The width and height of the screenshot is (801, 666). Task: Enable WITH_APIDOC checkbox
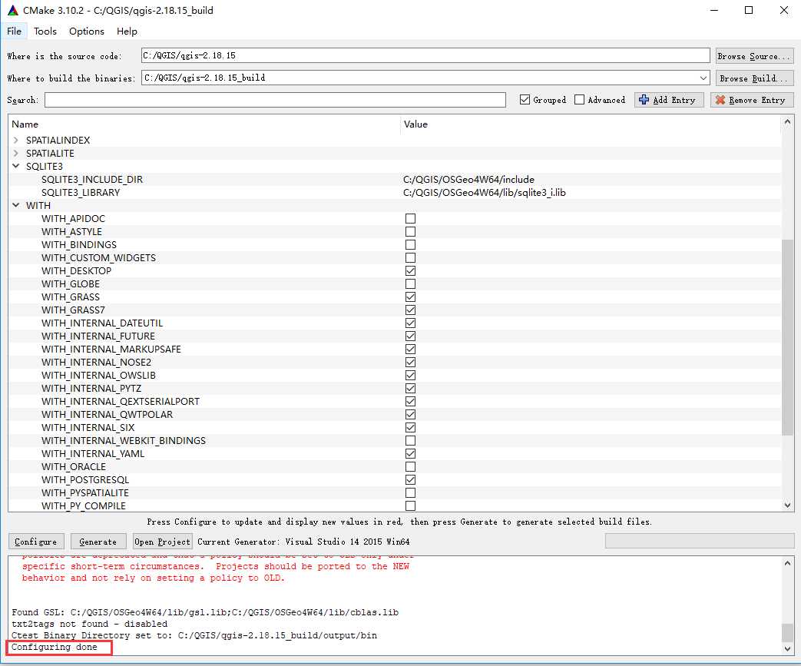[x=410, y=218]
